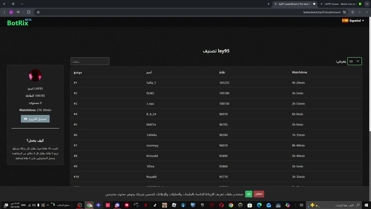Reload the leaderboard page
Viewport: 371px width, 209px height.
coord(353,12)
